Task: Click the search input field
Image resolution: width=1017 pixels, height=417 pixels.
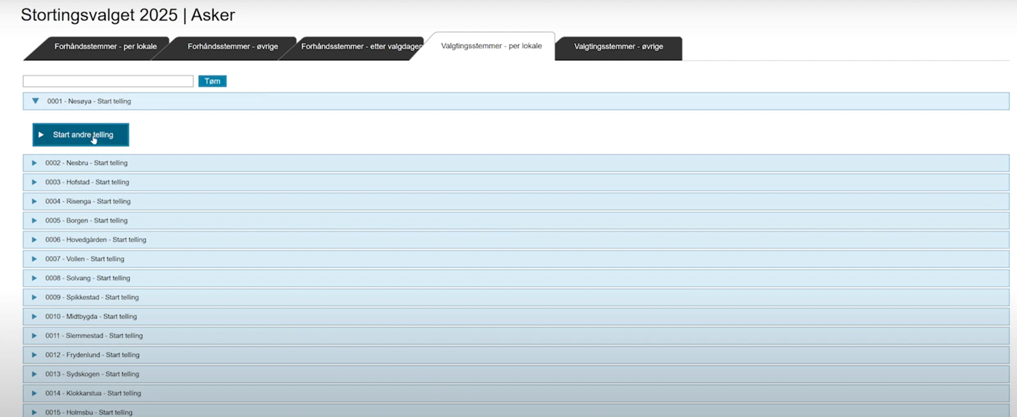Action: point(108,81)
